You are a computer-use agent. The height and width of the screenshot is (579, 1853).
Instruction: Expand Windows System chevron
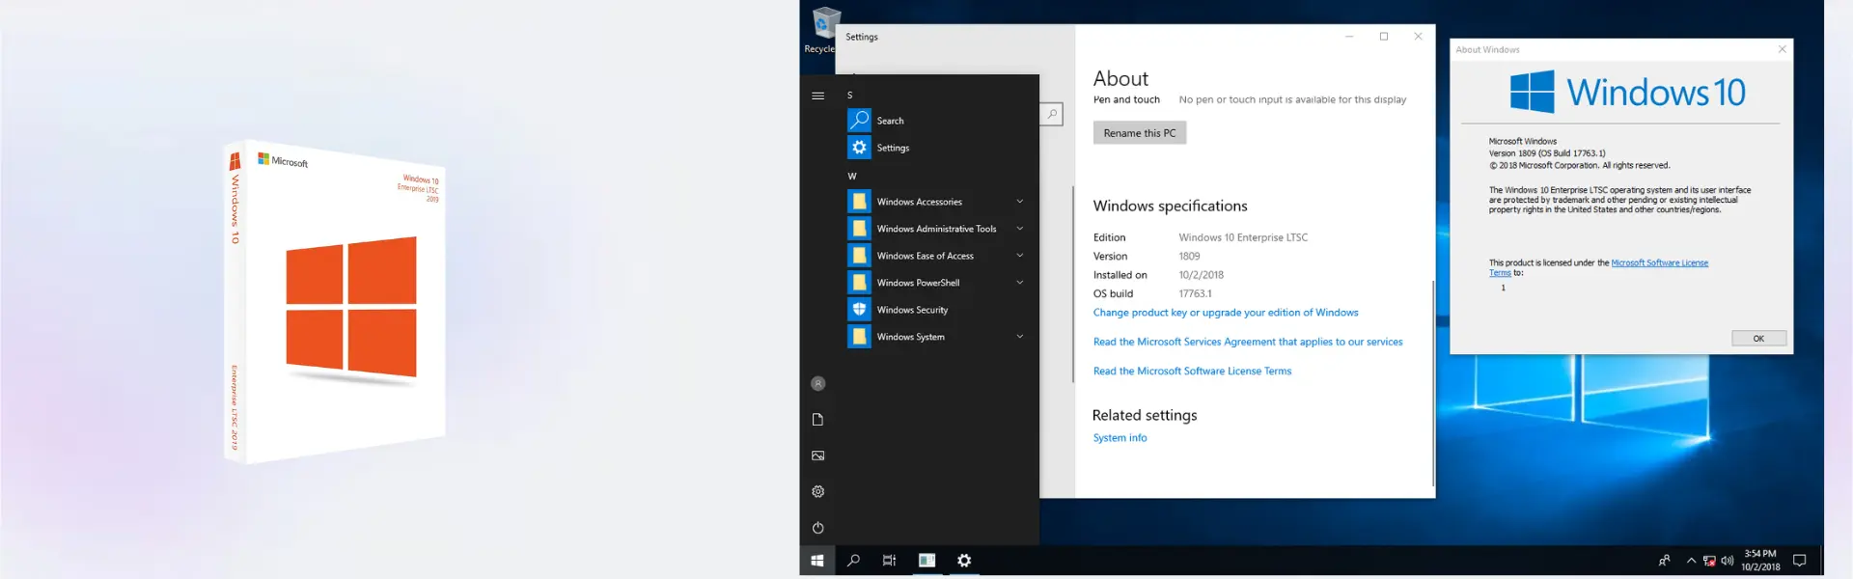(1019, 337)
